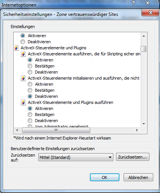Screen dimensions: 160x193
Task: Open the Zurücksetzen auf Mittel (Standard) dropdown
Action: 76,157
